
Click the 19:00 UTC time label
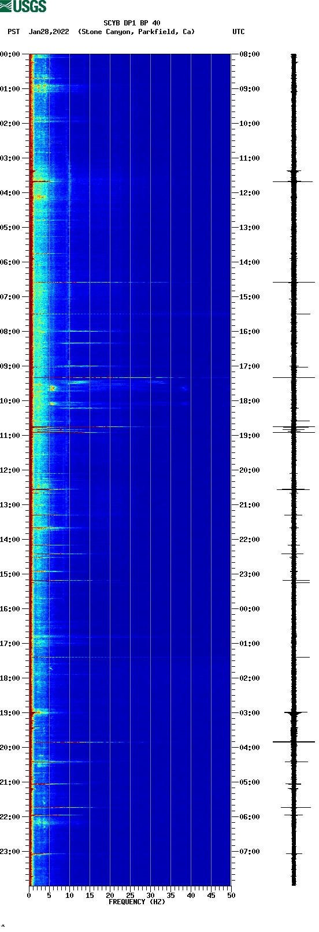(x=250, y=436)
